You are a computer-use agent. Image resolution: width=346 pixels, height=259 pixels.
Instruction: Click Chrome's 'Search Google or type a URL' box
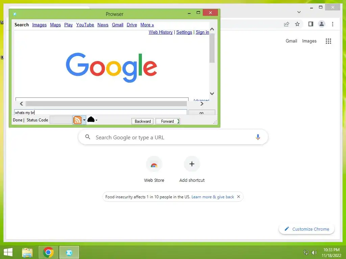[173, 137]
